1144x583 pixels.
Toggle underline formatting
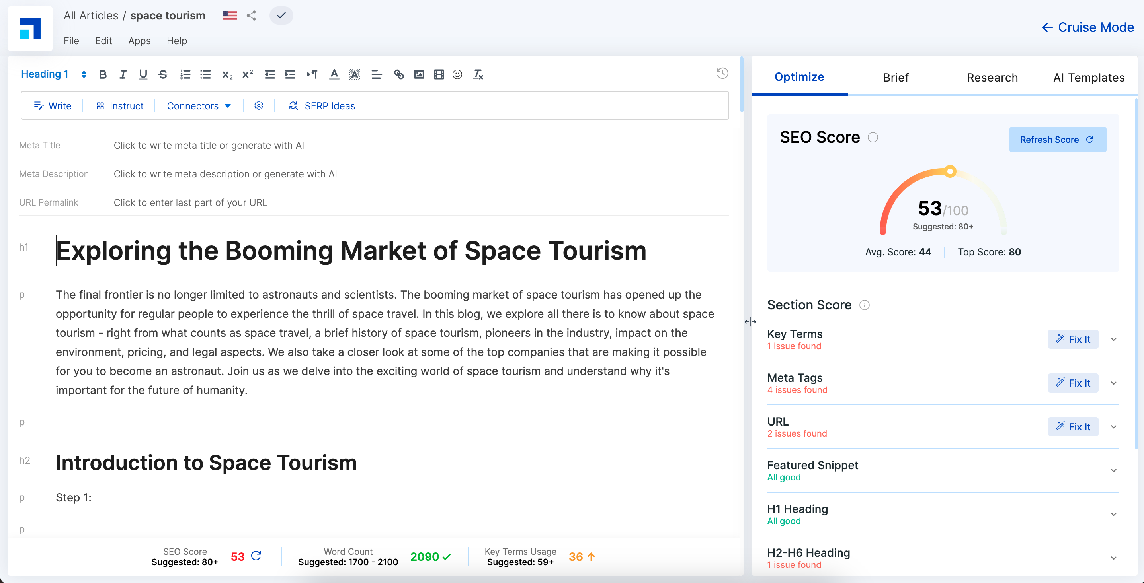tap(143, 74)
